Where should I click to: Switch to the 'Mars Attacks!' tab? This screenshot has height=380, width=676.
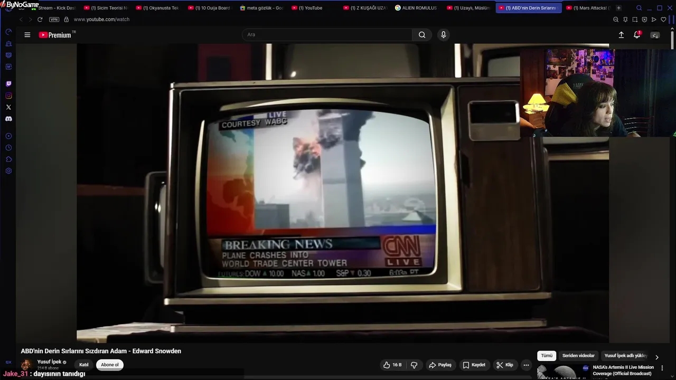pos(587,8)
